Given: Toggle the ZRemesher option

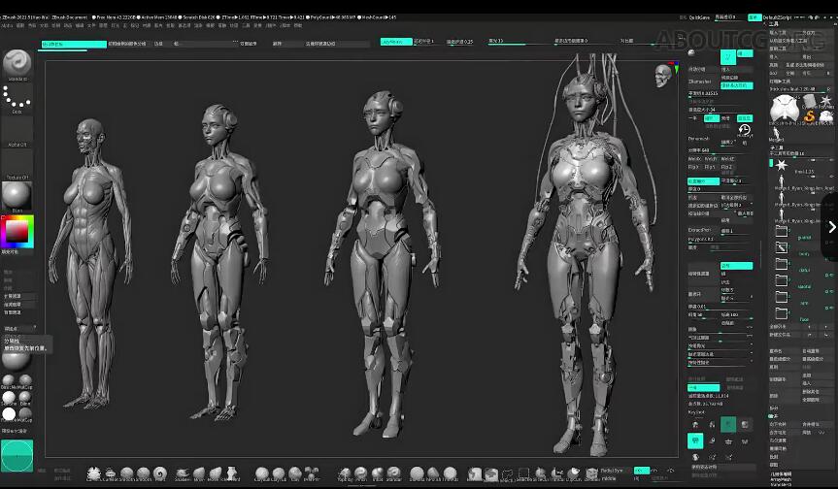Looking at the screenshot, I should pos(700,82).
